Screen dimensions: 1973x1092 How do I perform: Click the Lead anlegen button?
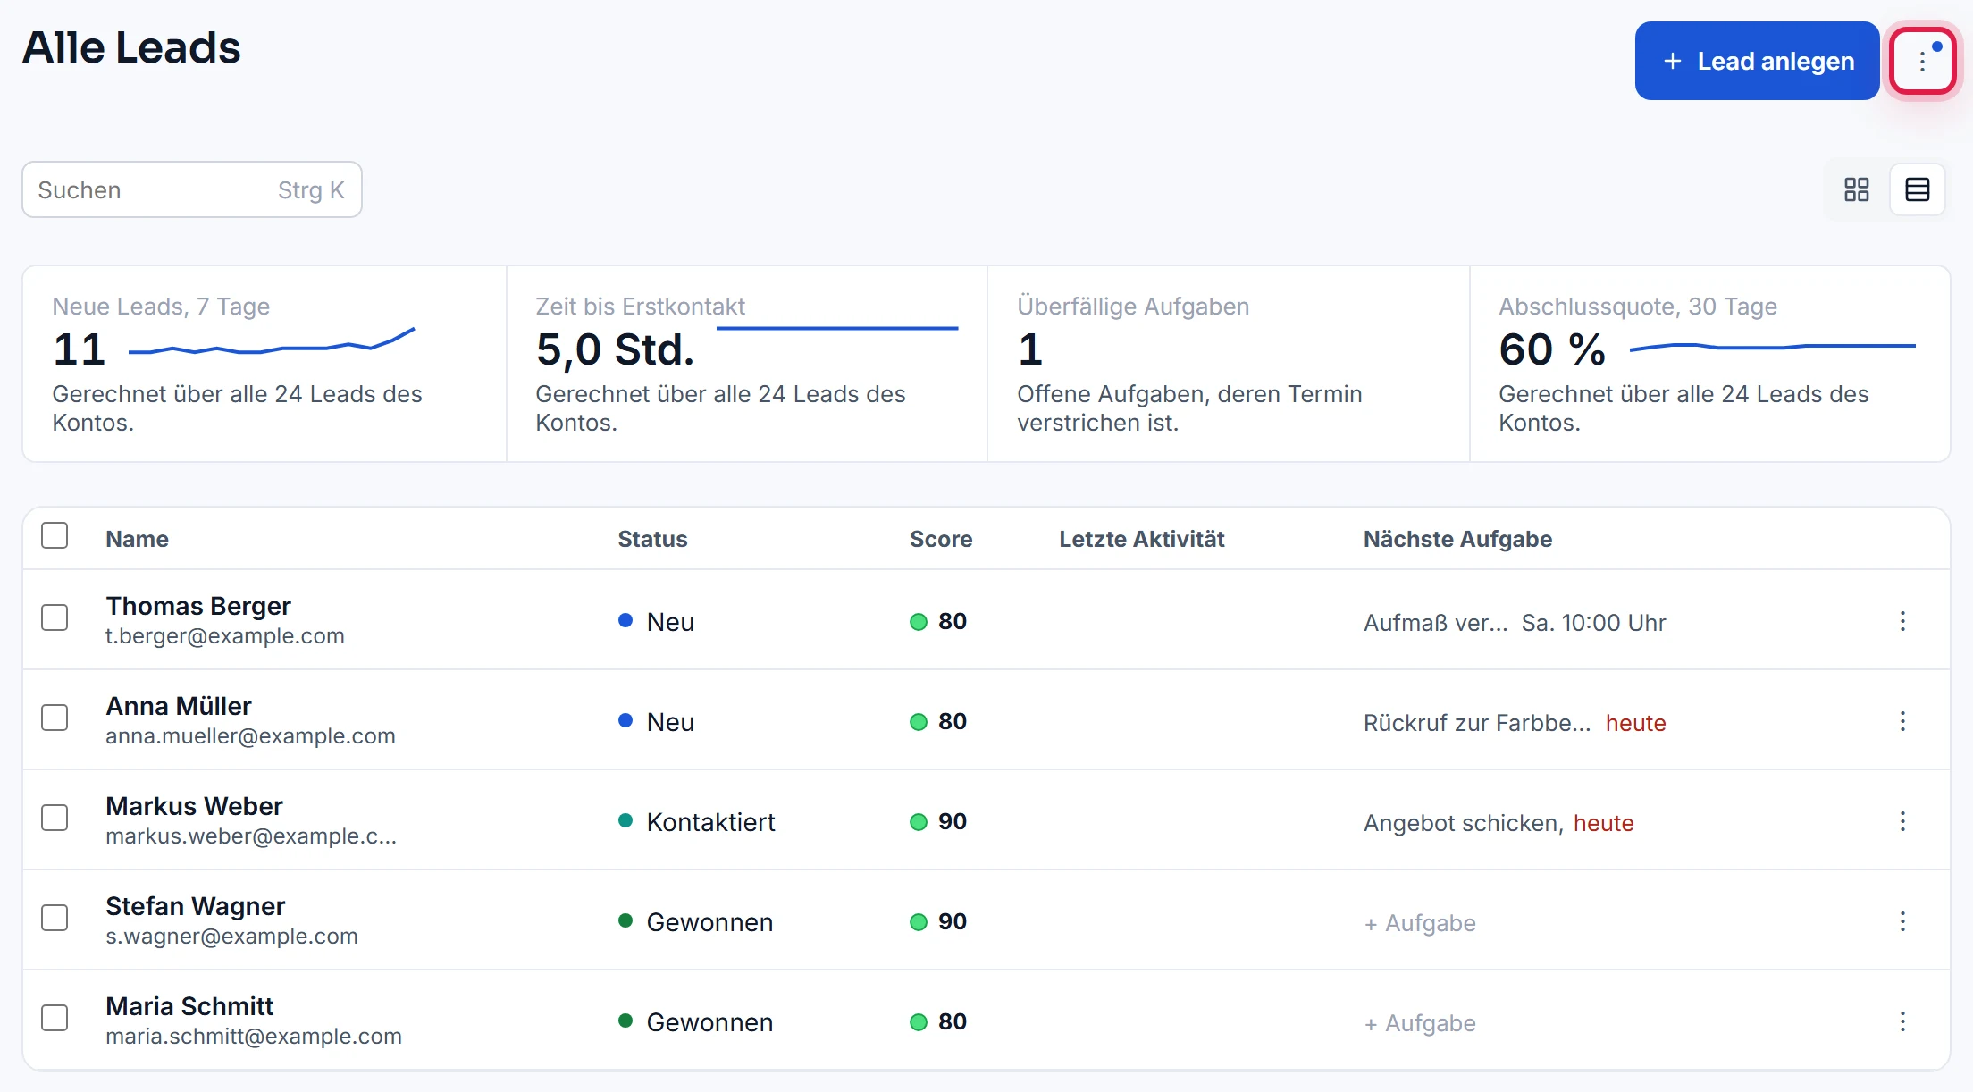(1757, 61)
